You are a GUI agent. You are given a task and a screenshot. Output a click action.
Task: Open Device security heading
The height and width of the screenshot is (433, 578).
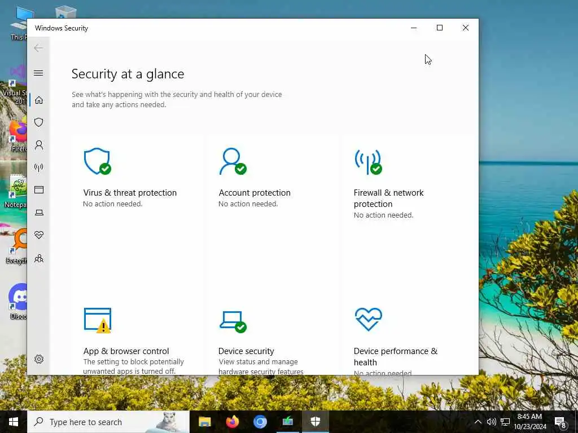click(x=246, y=351)
